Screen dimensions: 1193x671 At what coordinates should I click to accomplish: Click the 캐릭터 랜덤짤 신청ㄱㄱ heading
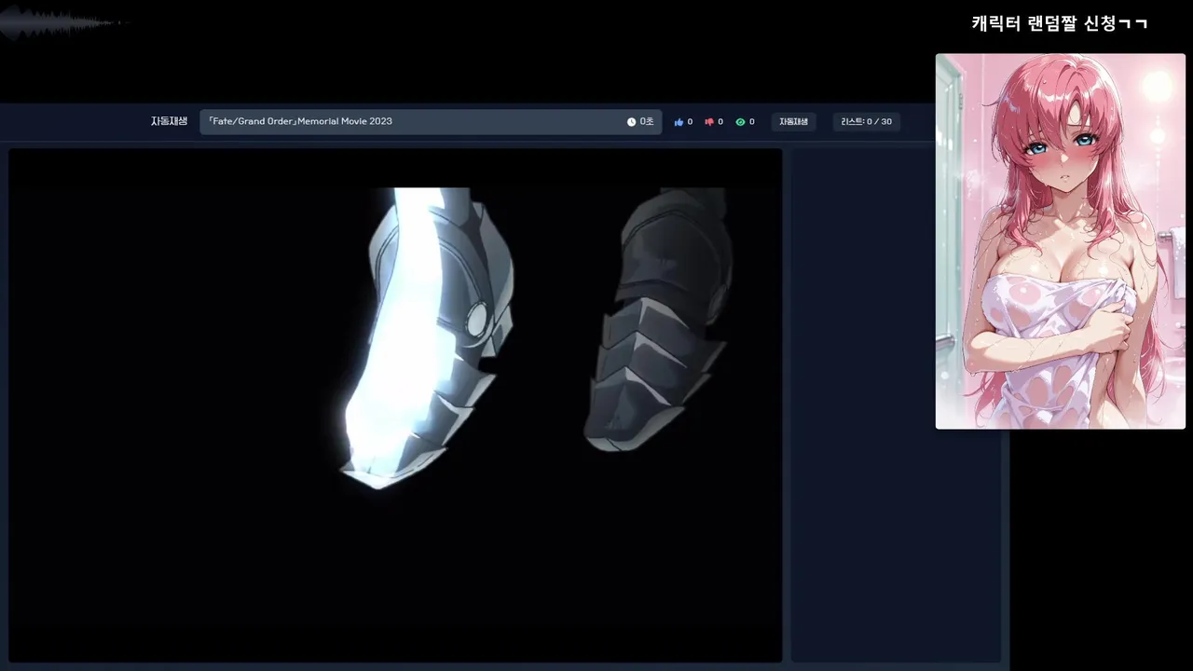(x=1060, y=23)
